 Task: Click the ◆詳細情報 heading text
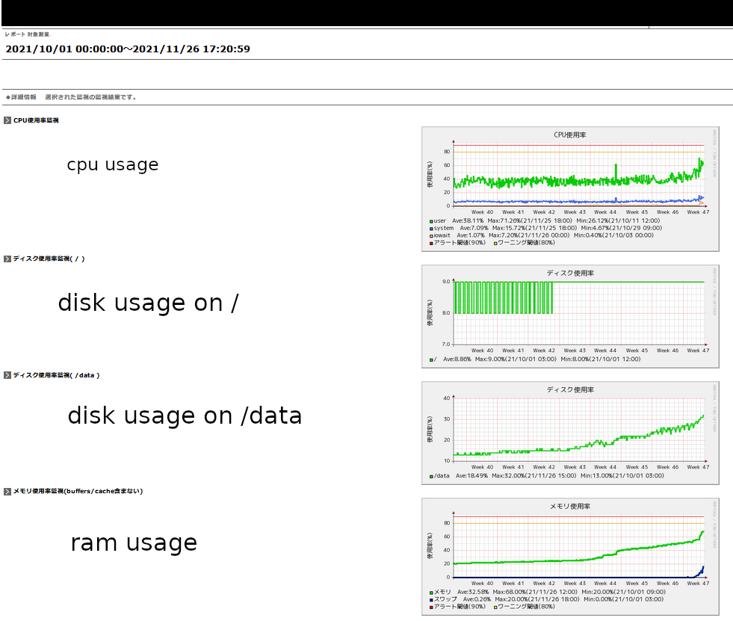pyautogui.click(x=21, y=97)
